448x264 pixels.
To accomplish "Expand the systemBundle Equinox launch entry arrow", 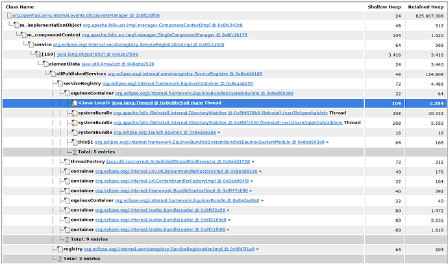I will (x=219, y=133).
